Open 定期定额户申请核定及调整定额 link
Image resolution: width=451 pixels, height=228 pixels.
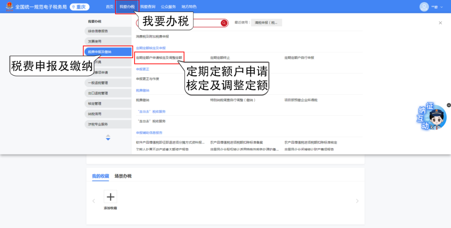tap(159, 58)
